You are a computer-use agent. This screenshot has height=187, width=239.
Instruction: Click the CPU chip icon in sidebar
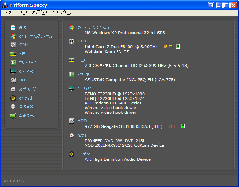13,45
